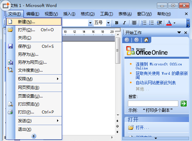
Task: Choose 打印预览(V) menu item
Action: 34,104
